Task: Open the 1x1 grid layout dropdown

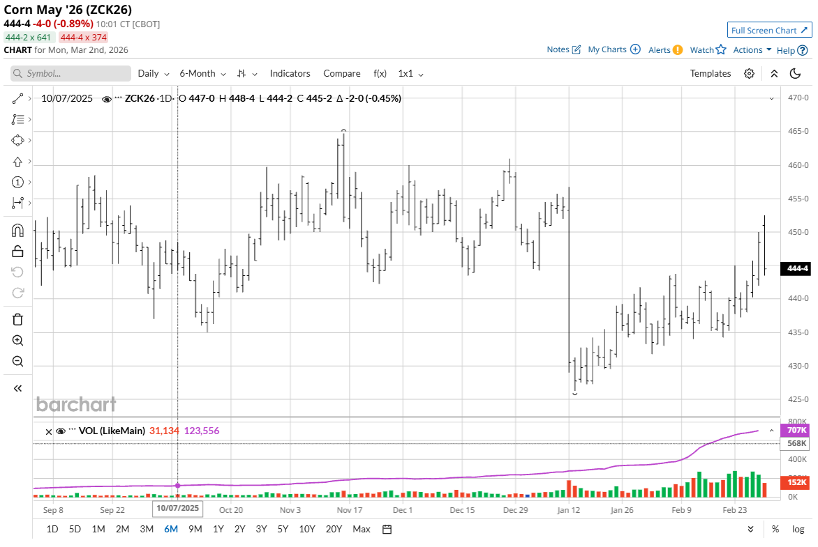Action: (x=410, y=73)
